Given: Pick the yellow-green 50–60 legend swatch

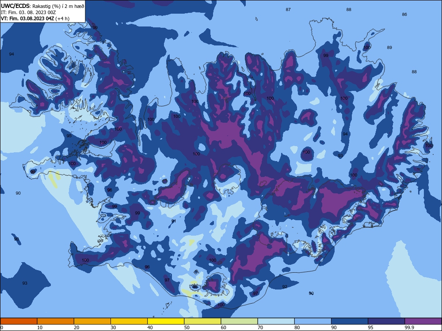Looking at the screenshot, I should [x=203, y=321].
